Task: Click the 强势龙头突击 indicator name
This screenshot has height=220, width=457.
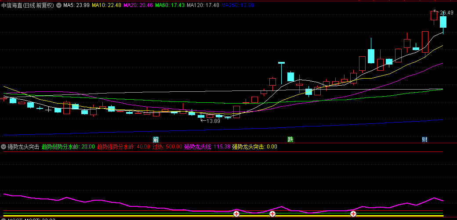Action: pyautogui.click(x=23, y=147)
